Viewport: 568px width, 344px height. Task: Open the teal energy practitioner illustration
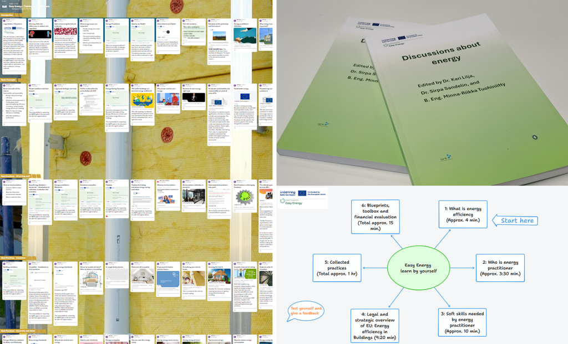tap(245, 35)
